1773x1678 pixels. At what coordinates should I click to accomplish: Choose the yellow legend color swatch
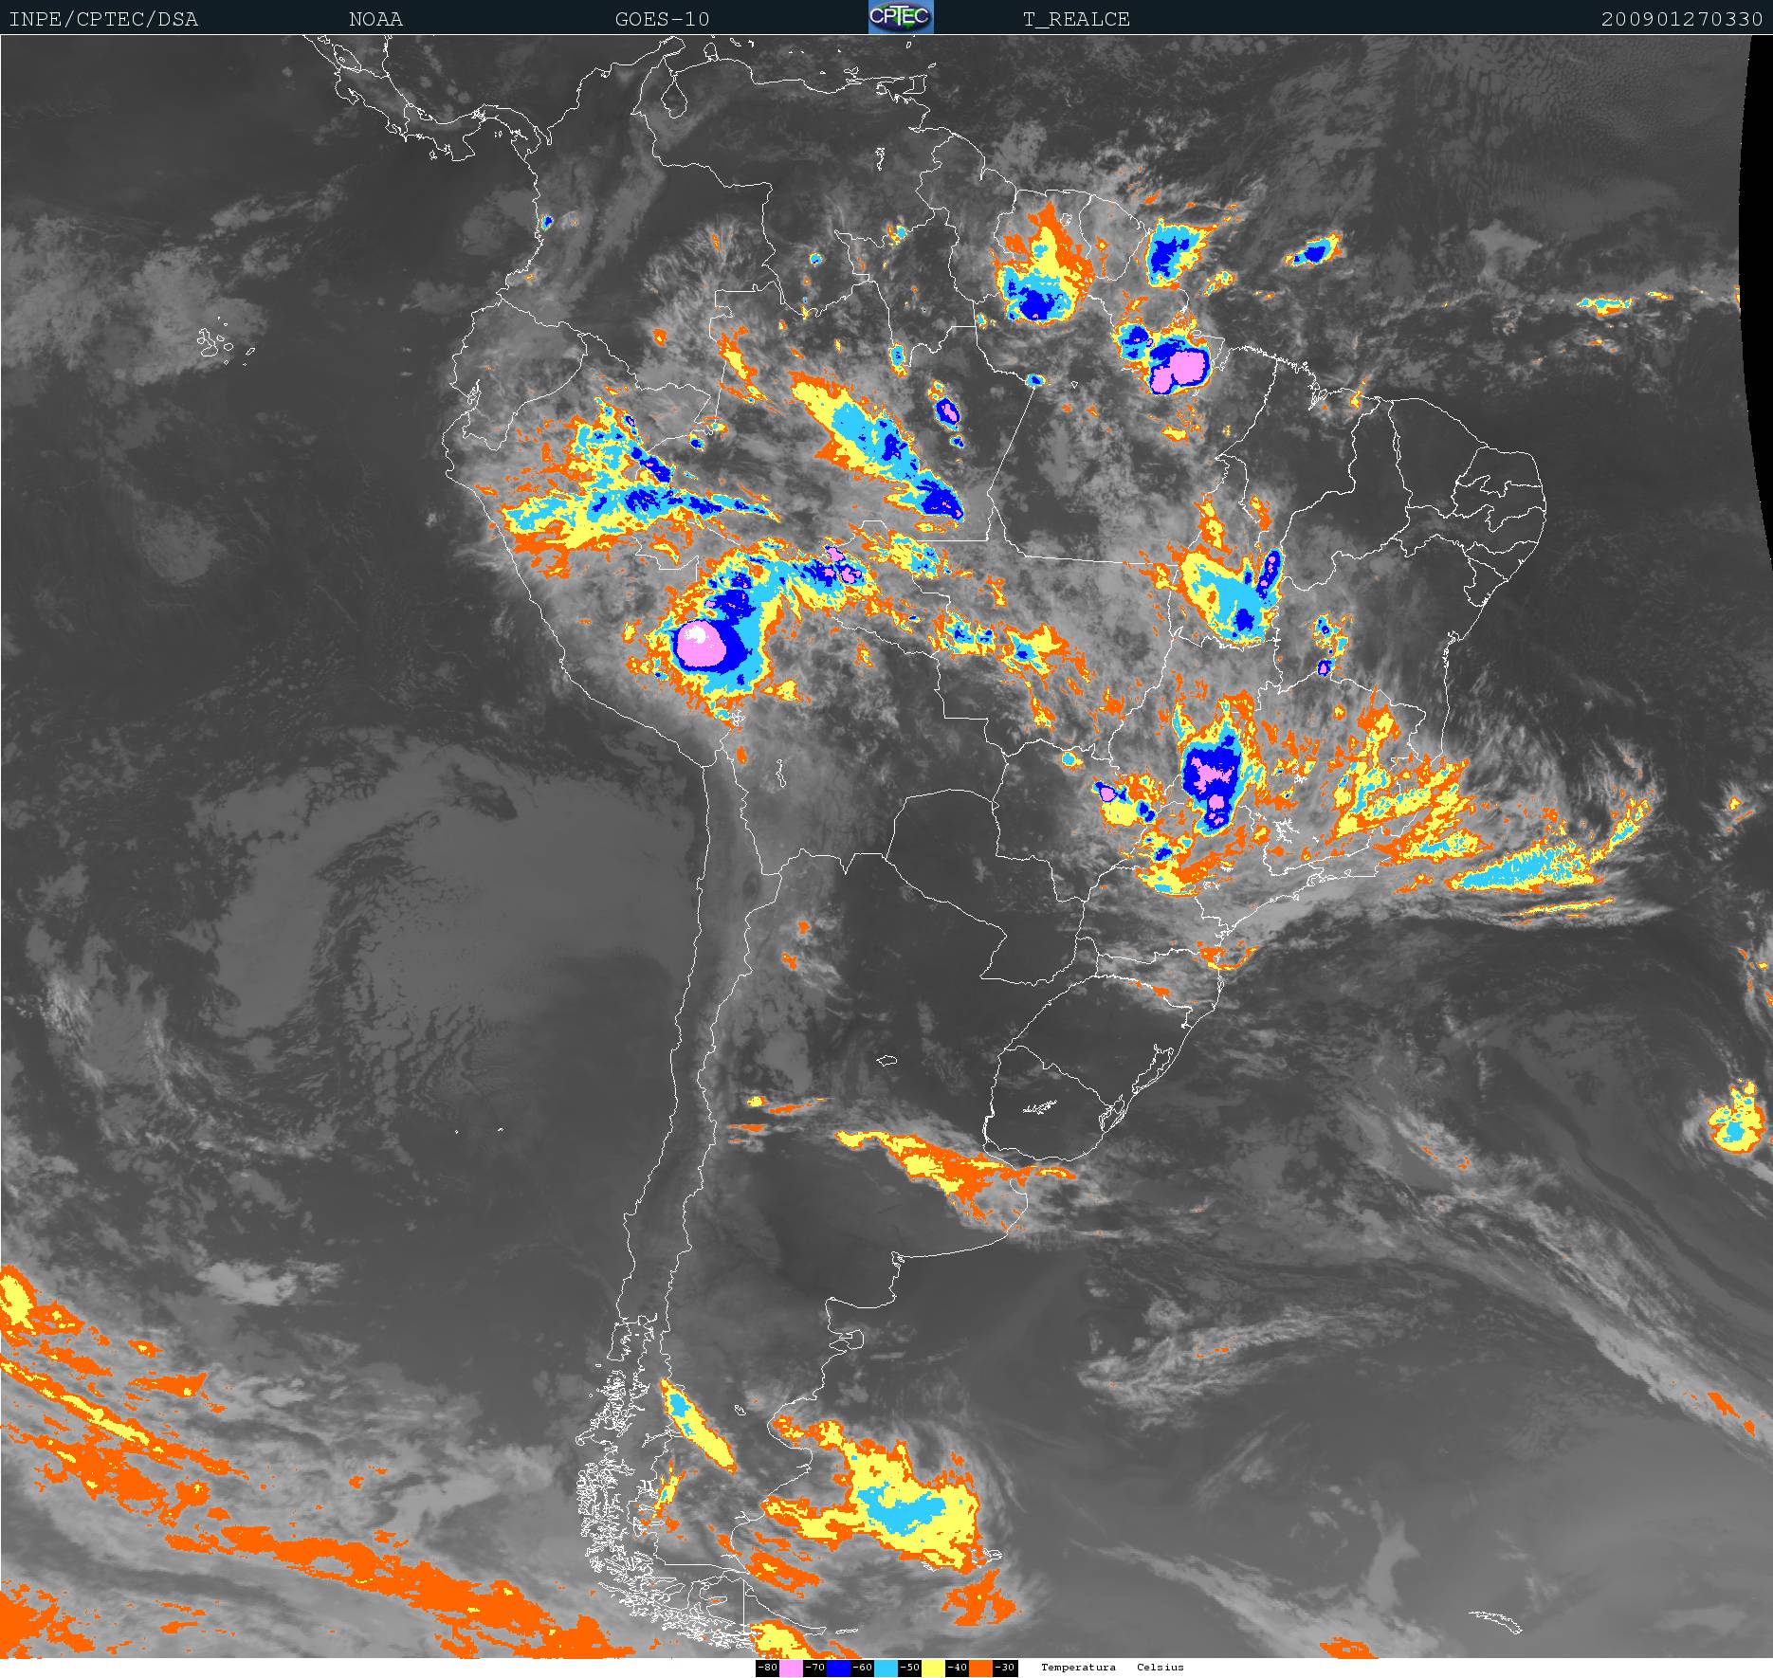point(933,1669)
